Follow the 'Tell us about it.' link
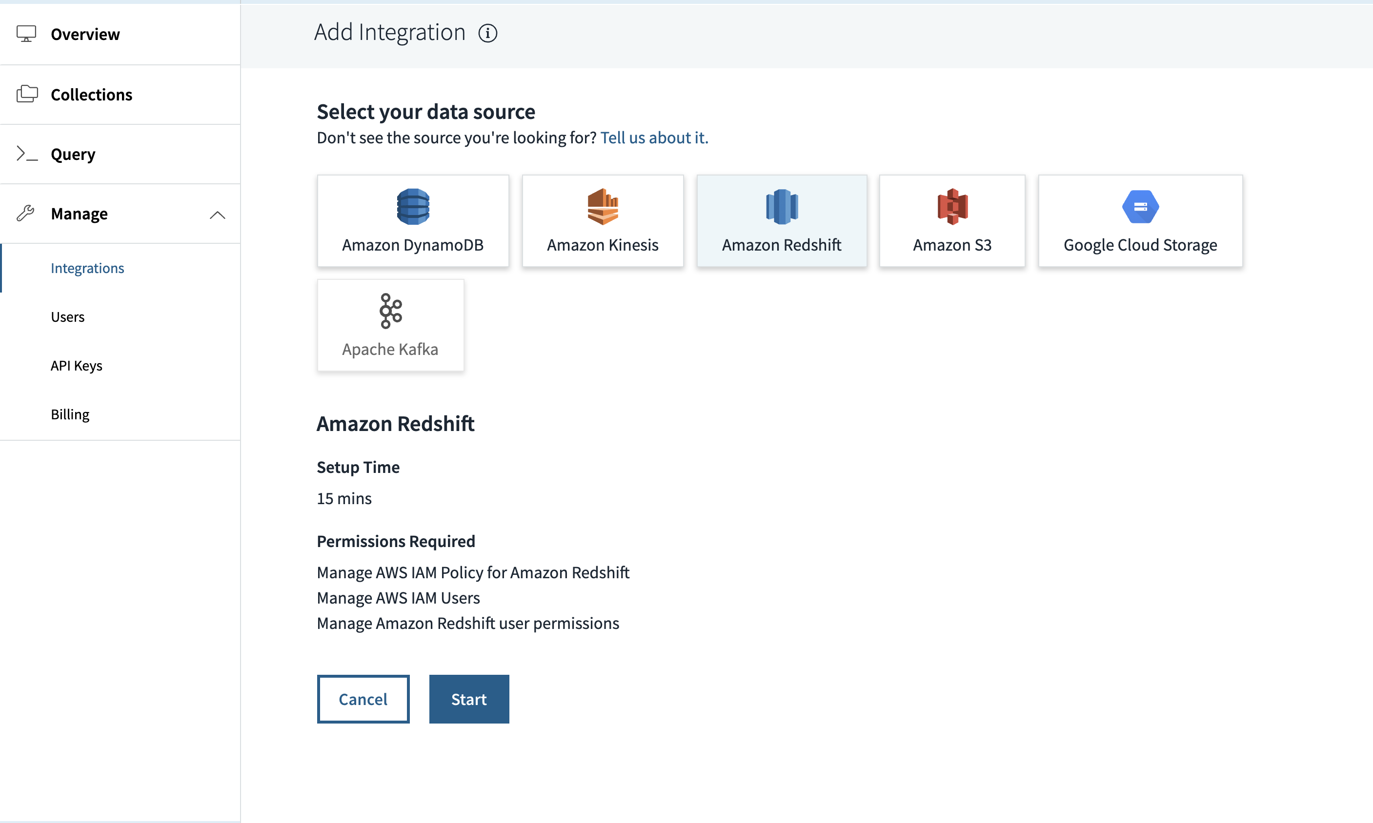Image resolution: width=1373 pixels, height=823 pixels. point(654,137)
